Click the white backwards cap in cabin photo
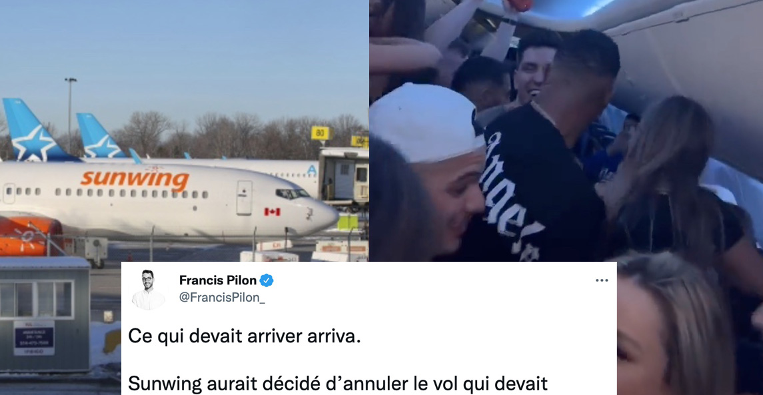The image size is (763, 395). pyautogui.click(x=425, y=123)
